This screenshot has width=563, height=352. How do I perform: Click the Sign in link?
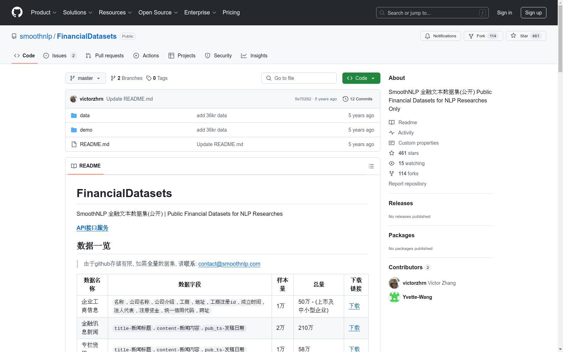(505, 13)
